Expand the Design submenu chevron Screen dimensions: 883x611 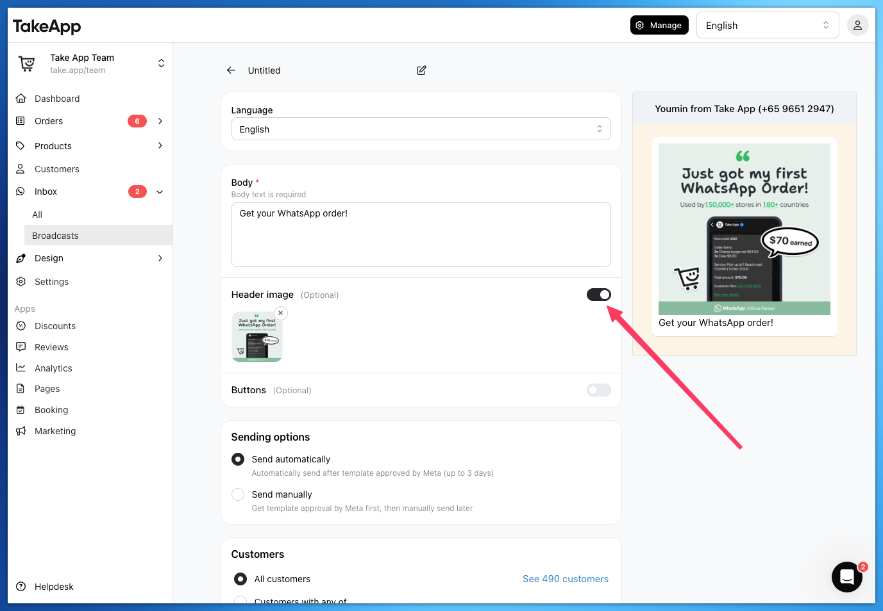(x=160, y=258)
